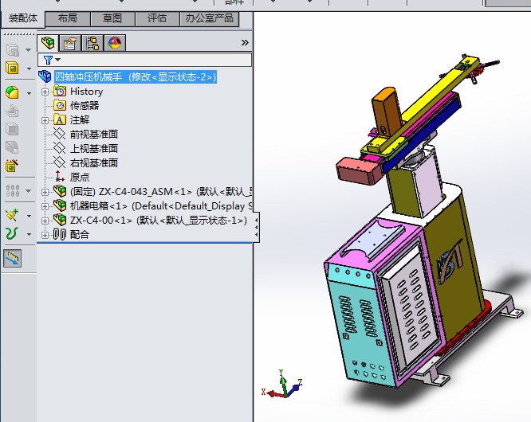Expand the 机器电箱 component node
This screenshot has height=422, width=531.
pyautogui.click(x=45, y=206)
